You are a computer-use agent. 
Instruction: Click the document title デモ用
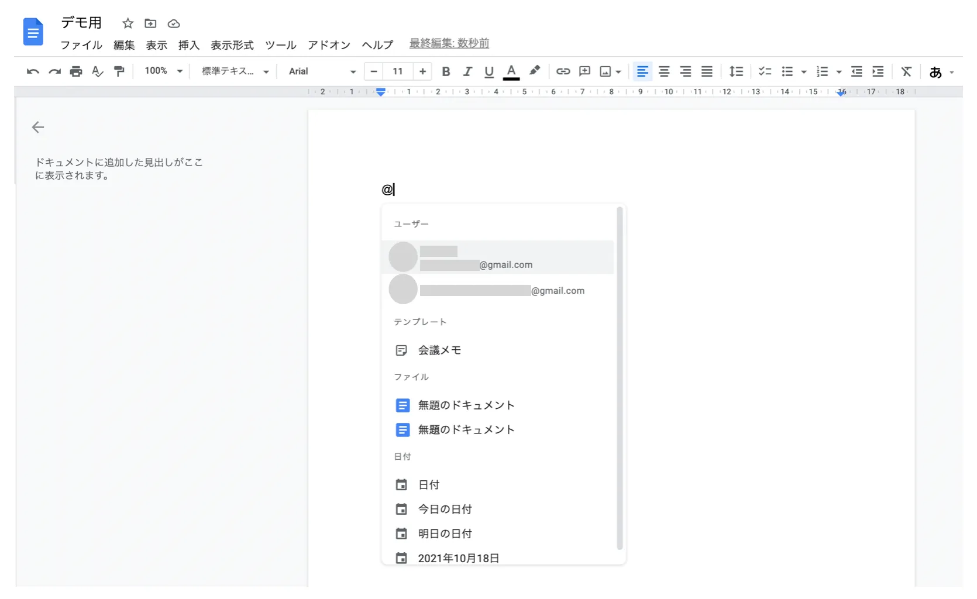coord(82,23)
